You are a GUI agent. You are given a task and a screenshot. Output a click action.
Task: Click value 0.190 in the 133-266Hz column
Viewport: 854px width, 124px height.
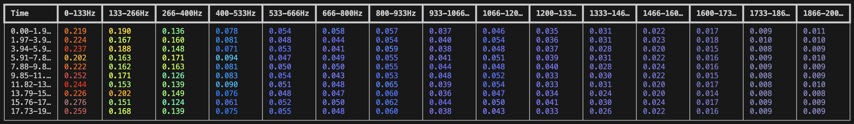[120, 31]
